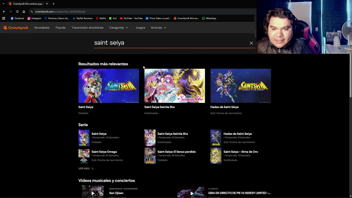Click the San Ojisan video title
This screenshot has width=352, height=198.
(116, 193)
